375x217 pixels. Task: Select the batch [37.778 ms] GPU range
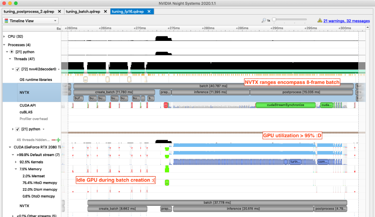[217, 202]
